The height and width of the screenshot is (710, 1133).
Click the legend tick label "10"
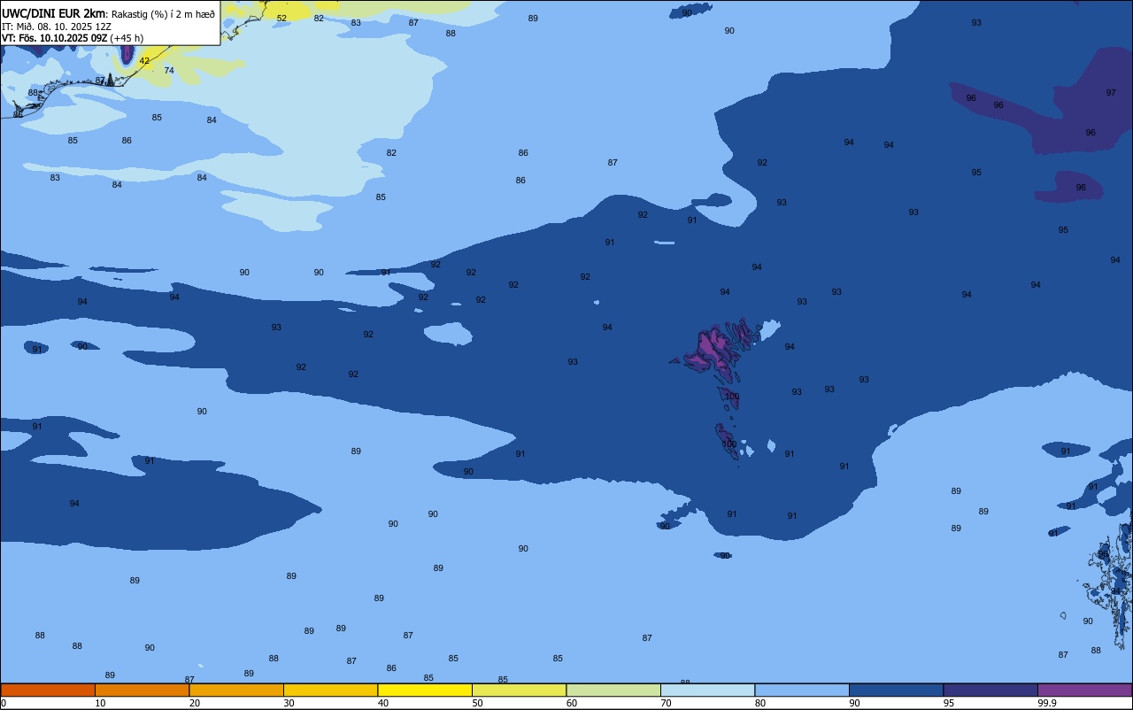tap(100, 703)
